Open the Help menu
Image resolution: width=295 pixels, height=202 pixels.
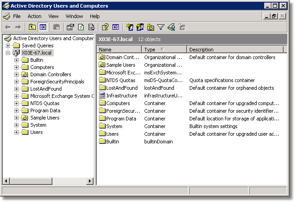[x=94, y=16]
